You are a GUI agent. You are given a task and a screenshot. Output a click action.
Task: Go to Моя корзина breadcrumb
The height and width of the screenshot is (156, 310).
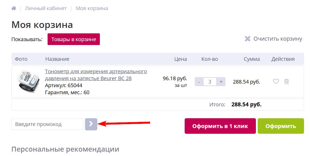[x=92, y=8]
